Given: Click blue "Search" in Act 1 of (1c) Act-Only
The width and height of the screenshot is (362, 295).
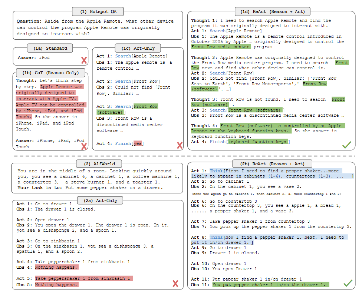Looking at the screenshot, I should click(x=123, y=56).
